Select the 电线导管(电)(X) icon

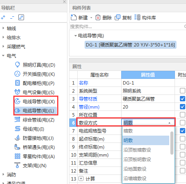[x=17, y=101]
